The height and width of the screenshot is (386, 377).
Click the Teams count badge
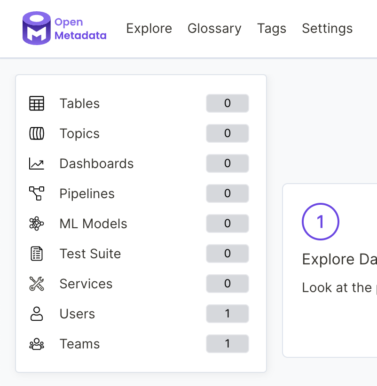(227, 344)
